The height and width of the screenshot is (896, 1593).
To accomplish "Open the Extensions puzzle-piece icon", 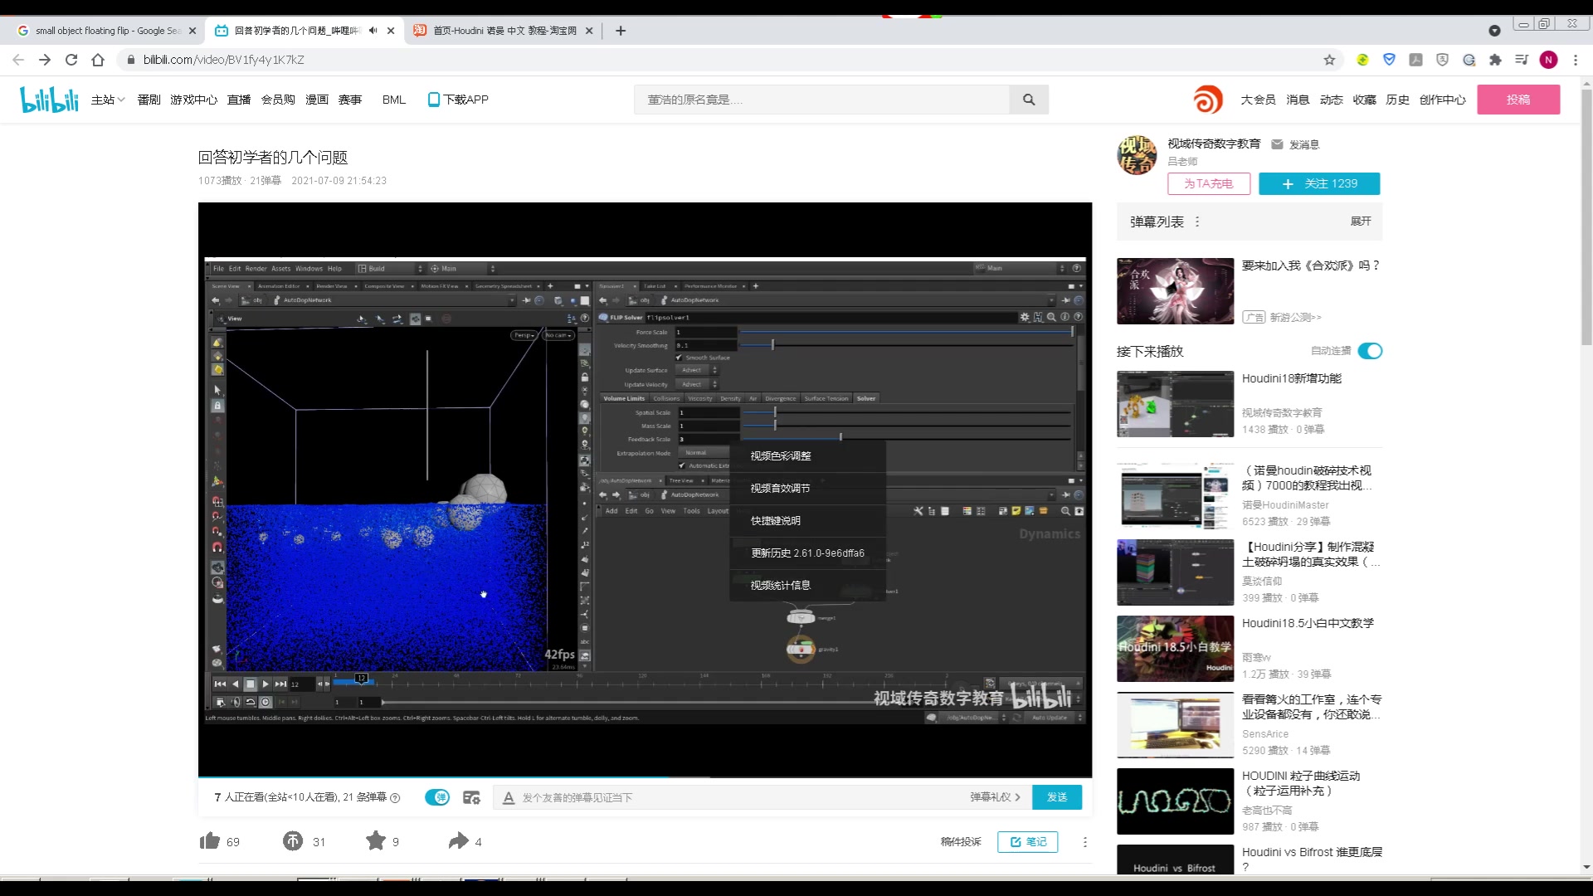I will point(1495,60).
